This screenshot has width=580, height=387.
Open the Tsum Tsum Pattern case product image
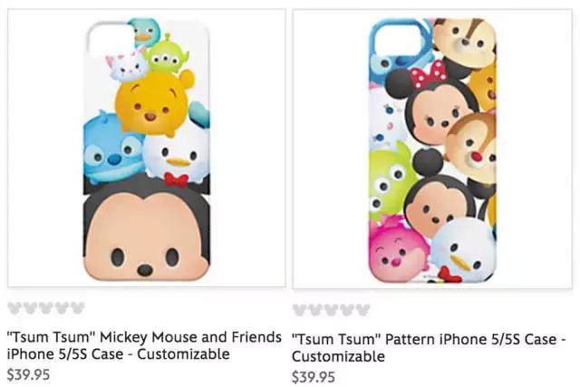pyautogui.click(x=432, y=149)
